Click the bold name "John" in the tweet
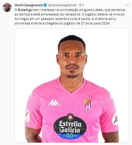132x145 pixels. [99, 10]
